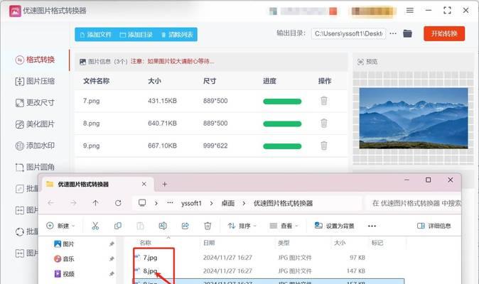Select 图片压缩 in the sidebar

click(x=36, y=81)
